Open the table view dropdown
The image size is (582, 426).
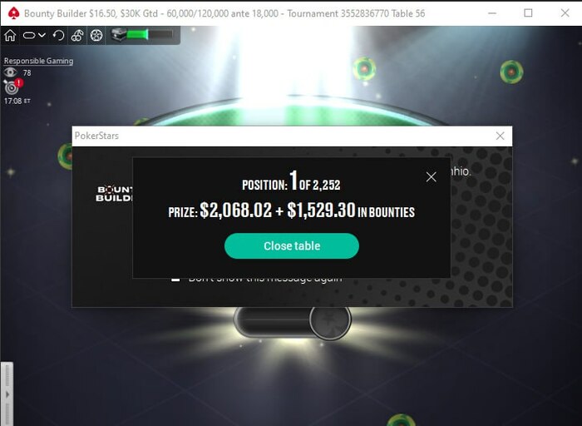pyautogui.click(x=34, y=35)
